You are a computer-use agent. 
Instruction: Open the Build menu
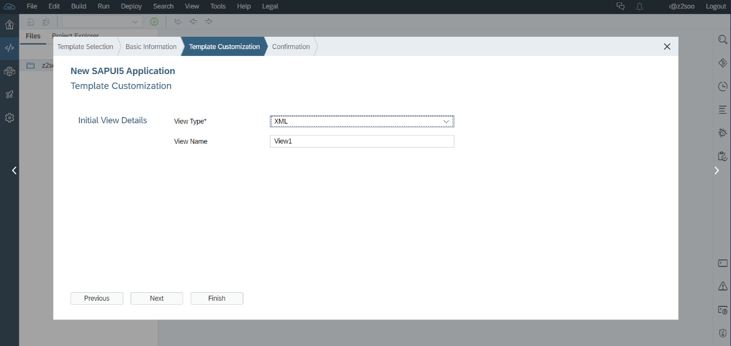pyautogui.click(x=79, y=6)
